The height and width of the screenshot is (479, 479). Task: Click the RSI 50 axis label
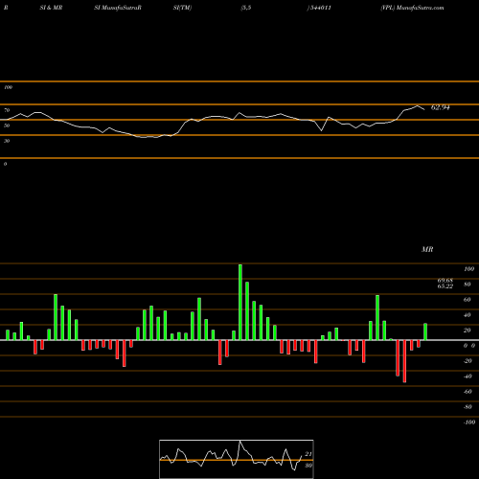point(7,125)
